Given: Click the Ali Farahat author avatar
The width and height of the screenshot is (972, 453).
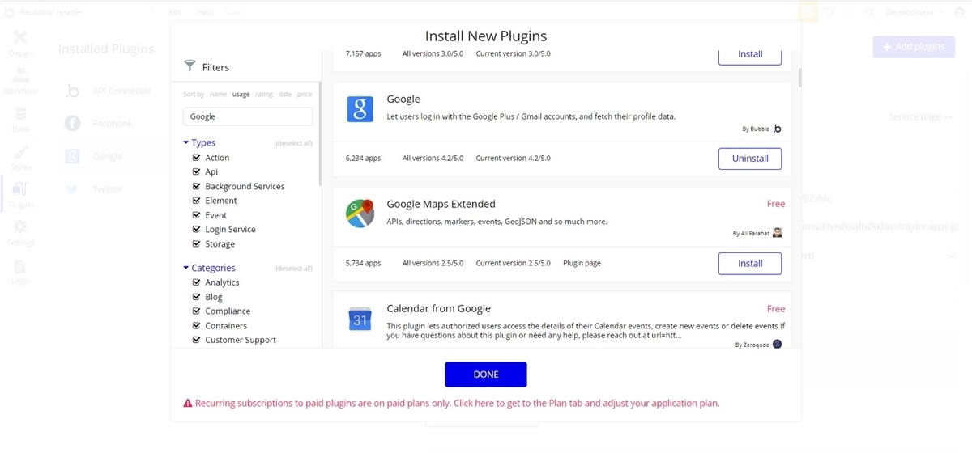Looking at the screenshot, I should coord(777,232).
